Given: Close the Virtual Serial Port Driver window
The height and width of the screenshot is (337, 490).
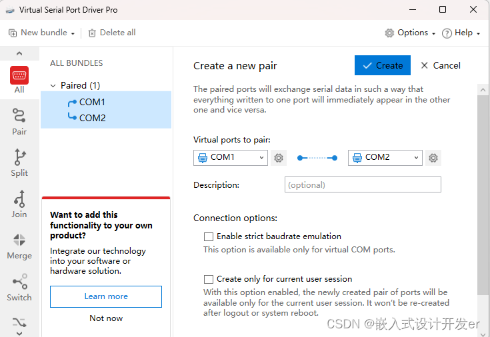Looking at the screenshot, I should click(473, 10).
